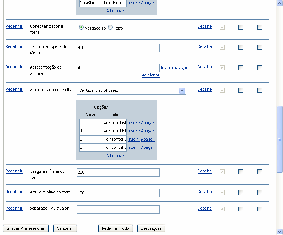
Task: Click Gravar Preferências button
Action: click(26, 228)
